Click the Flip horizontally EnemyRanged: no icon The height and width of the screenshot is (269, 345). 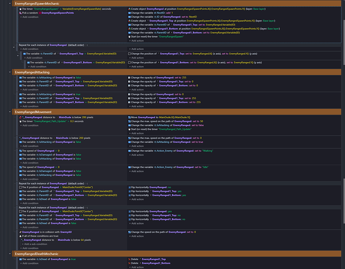coord(129,187)
